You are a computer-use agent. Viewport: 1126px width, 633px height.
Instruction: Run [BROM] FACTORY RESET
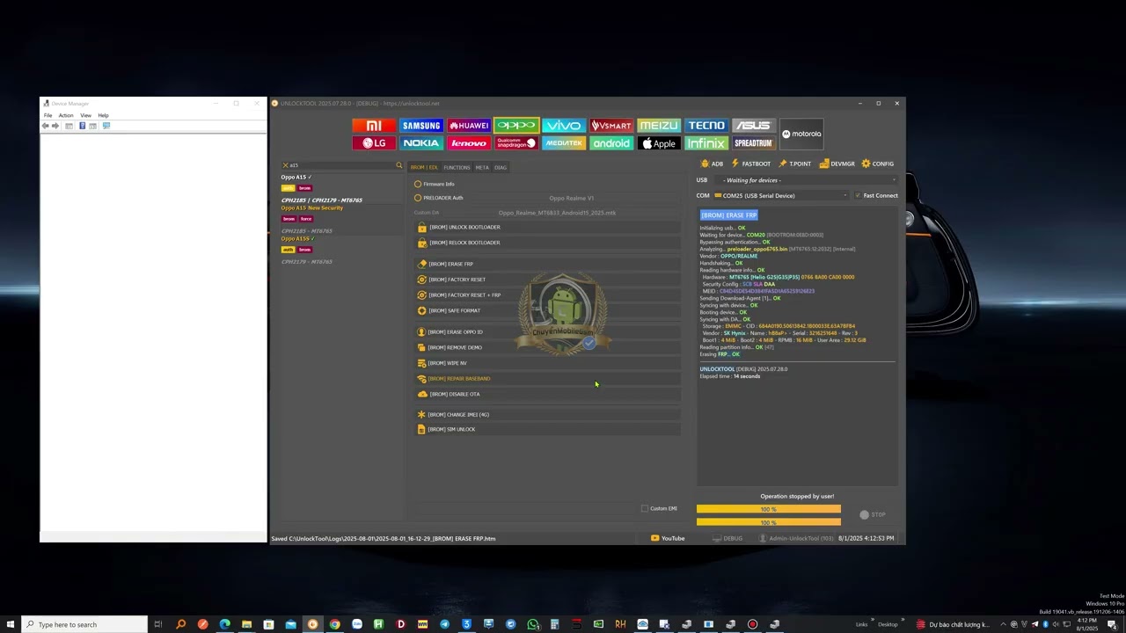[x=547, y=280]
